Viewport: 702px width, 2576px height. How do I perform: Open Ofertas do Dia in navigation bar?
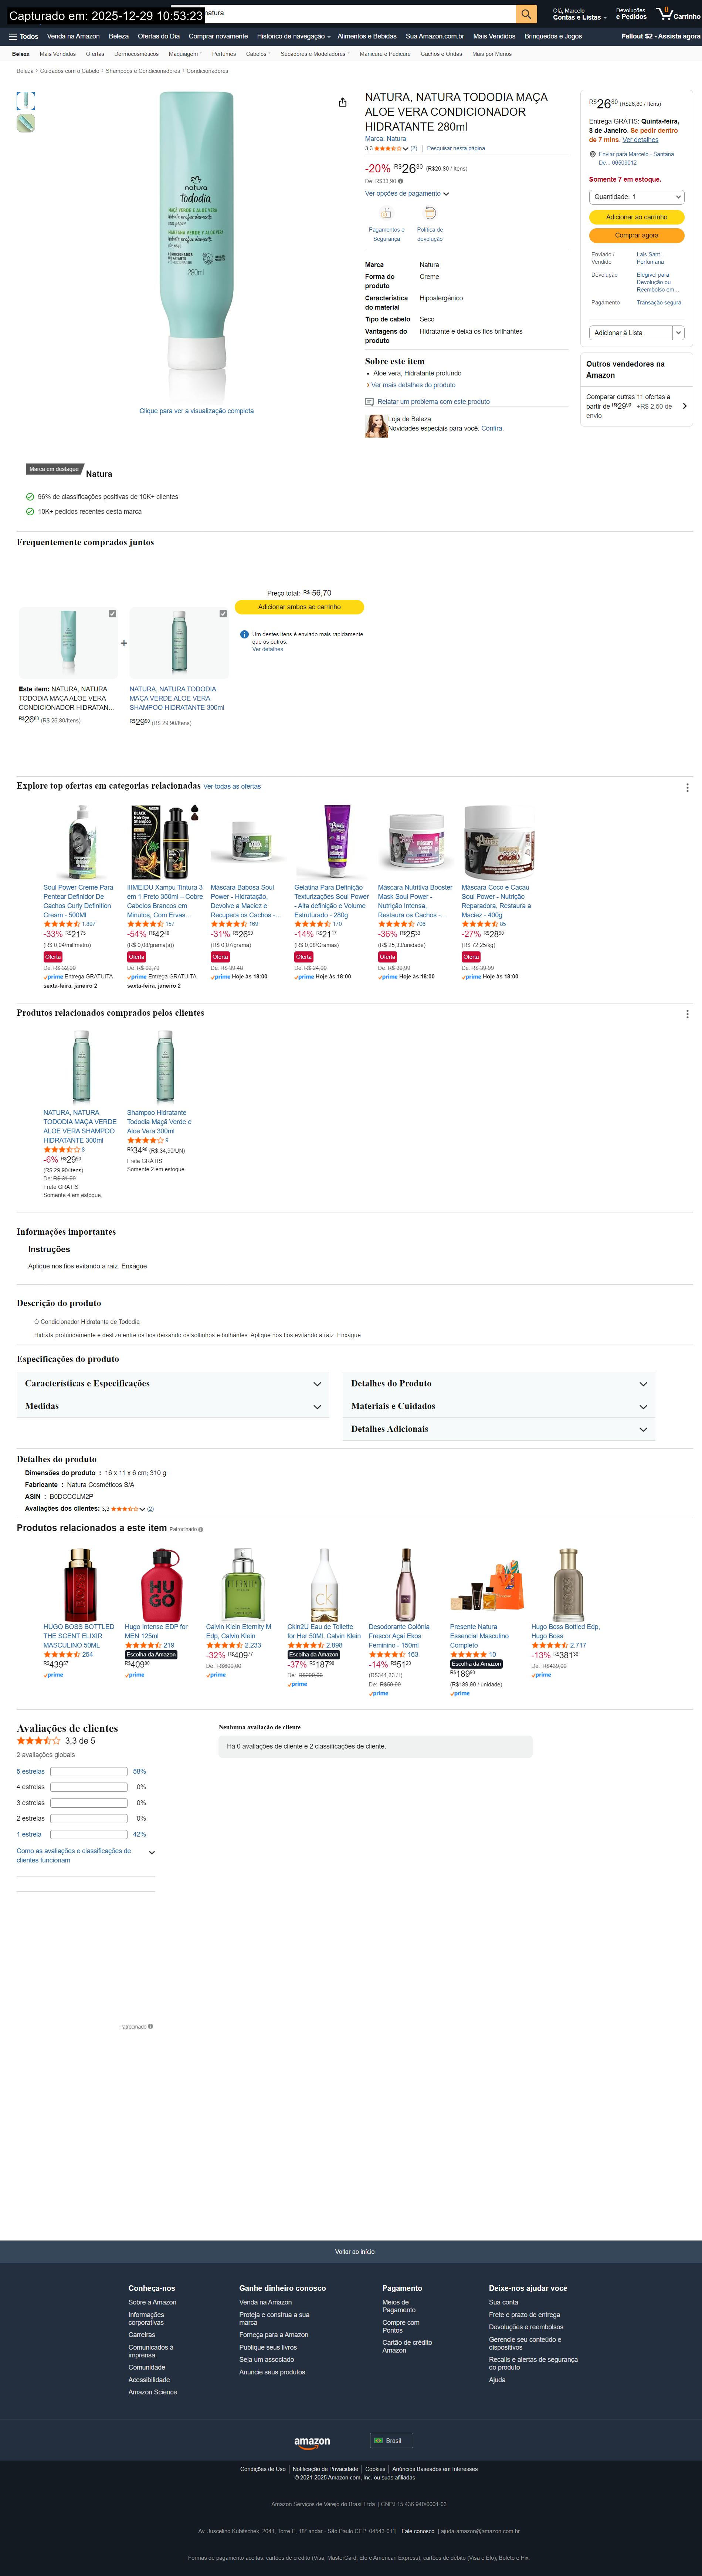(x=159, y=36)
